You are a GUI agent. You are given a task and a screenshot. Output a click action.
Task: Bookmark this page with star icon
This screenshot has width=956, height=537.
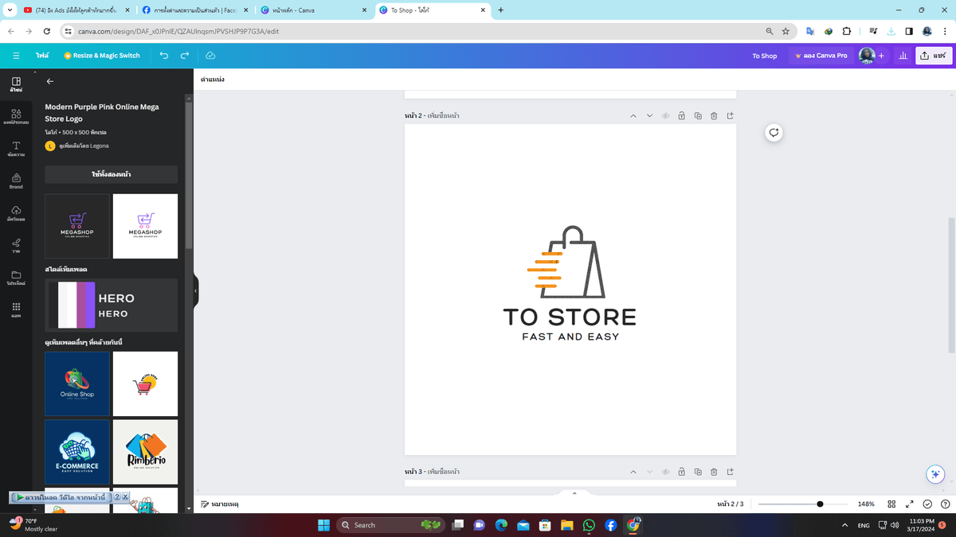point(786,31)
